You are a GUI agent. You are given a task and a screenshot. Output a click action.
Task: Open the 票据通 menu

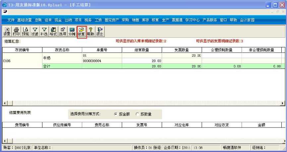click(177, 20)
